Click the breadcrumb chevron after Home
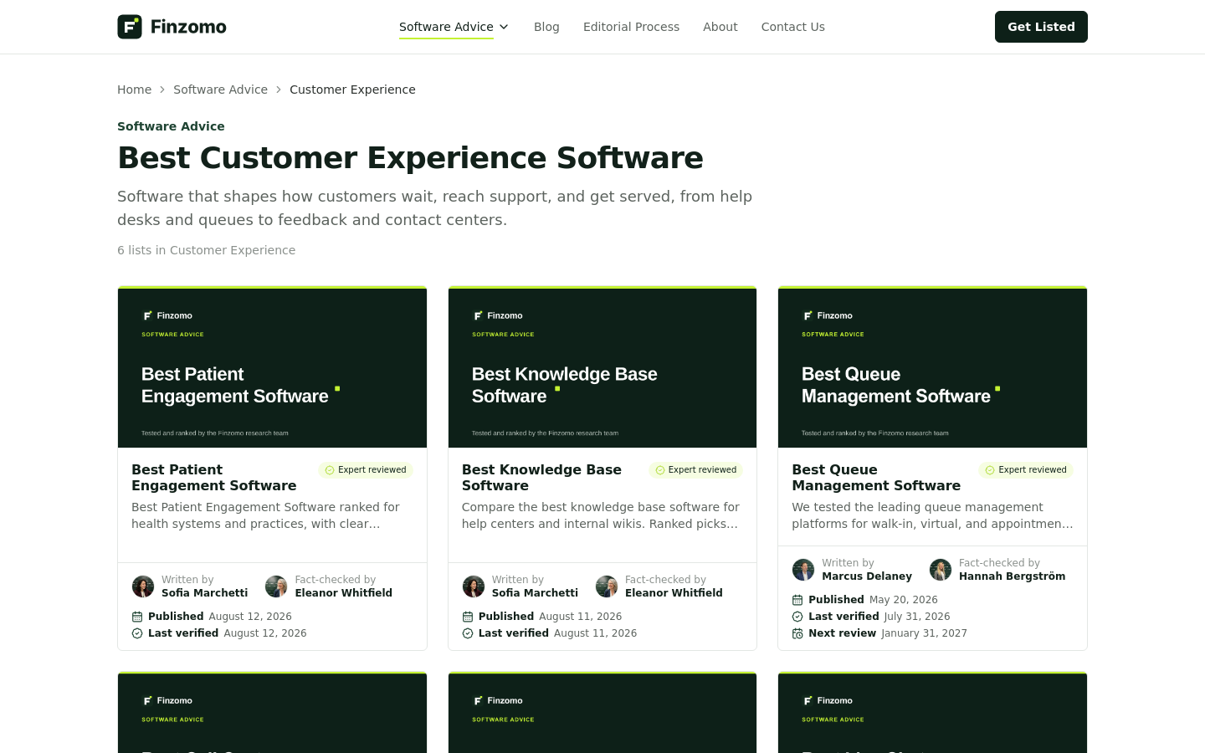 [162, 90]
